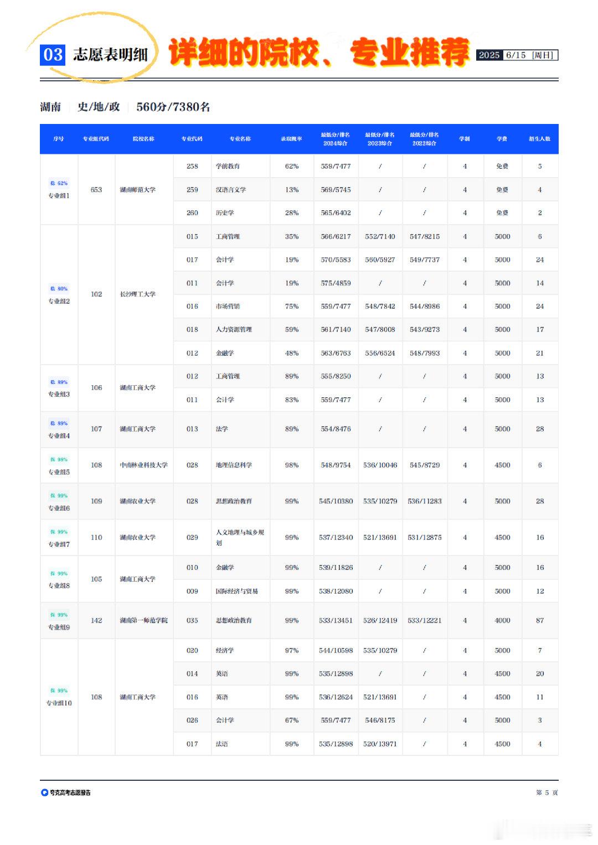This screenshot has height=845, width=598.
Task: Click the 学费 column header
Action: pos(502,139)
